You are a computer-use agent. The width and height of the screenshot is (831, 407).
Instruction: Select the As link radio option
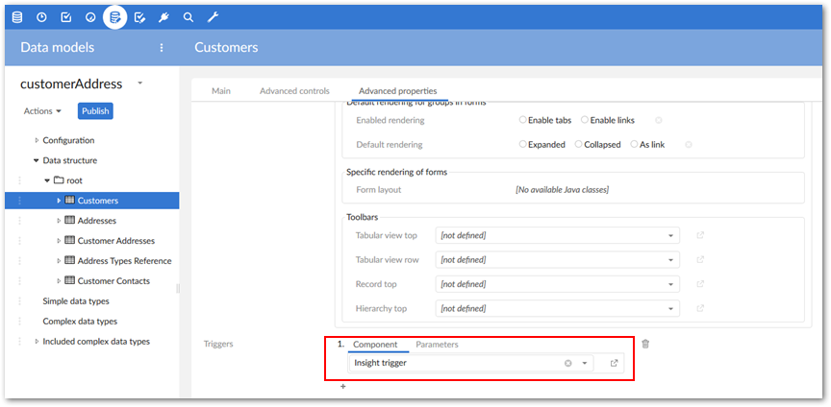[634, 144]
